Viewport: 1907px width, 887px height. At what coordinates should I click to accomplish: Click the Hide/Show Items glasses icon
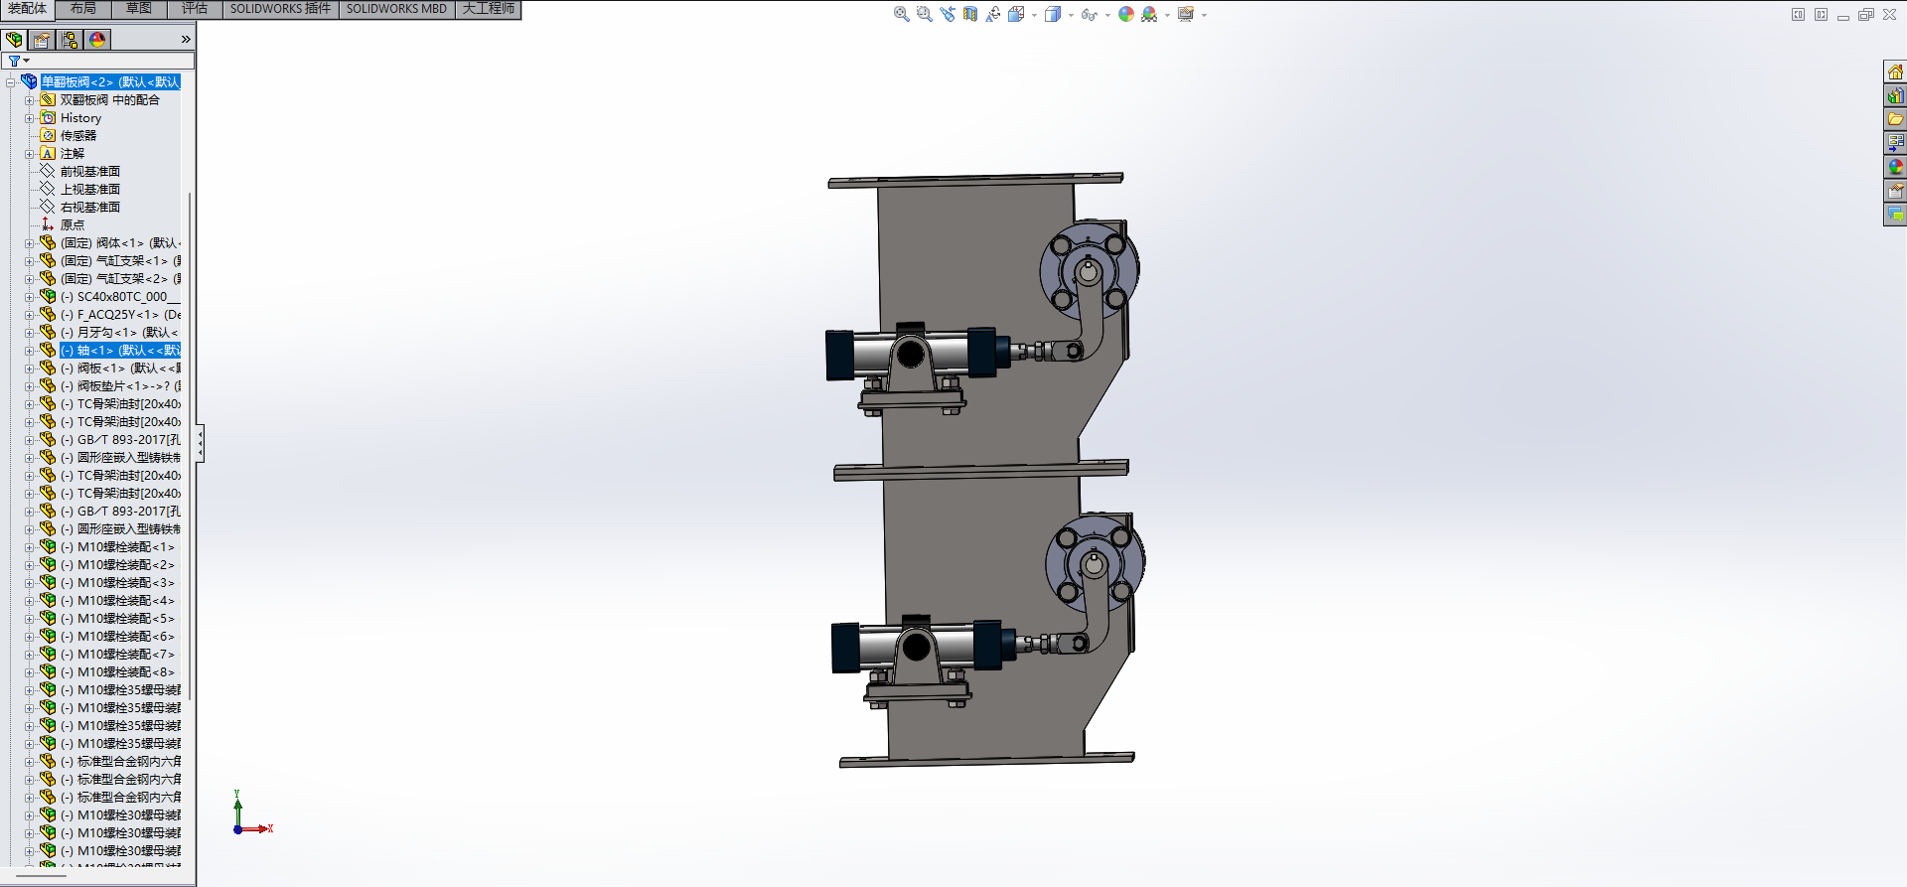(x=1089, y=14)
